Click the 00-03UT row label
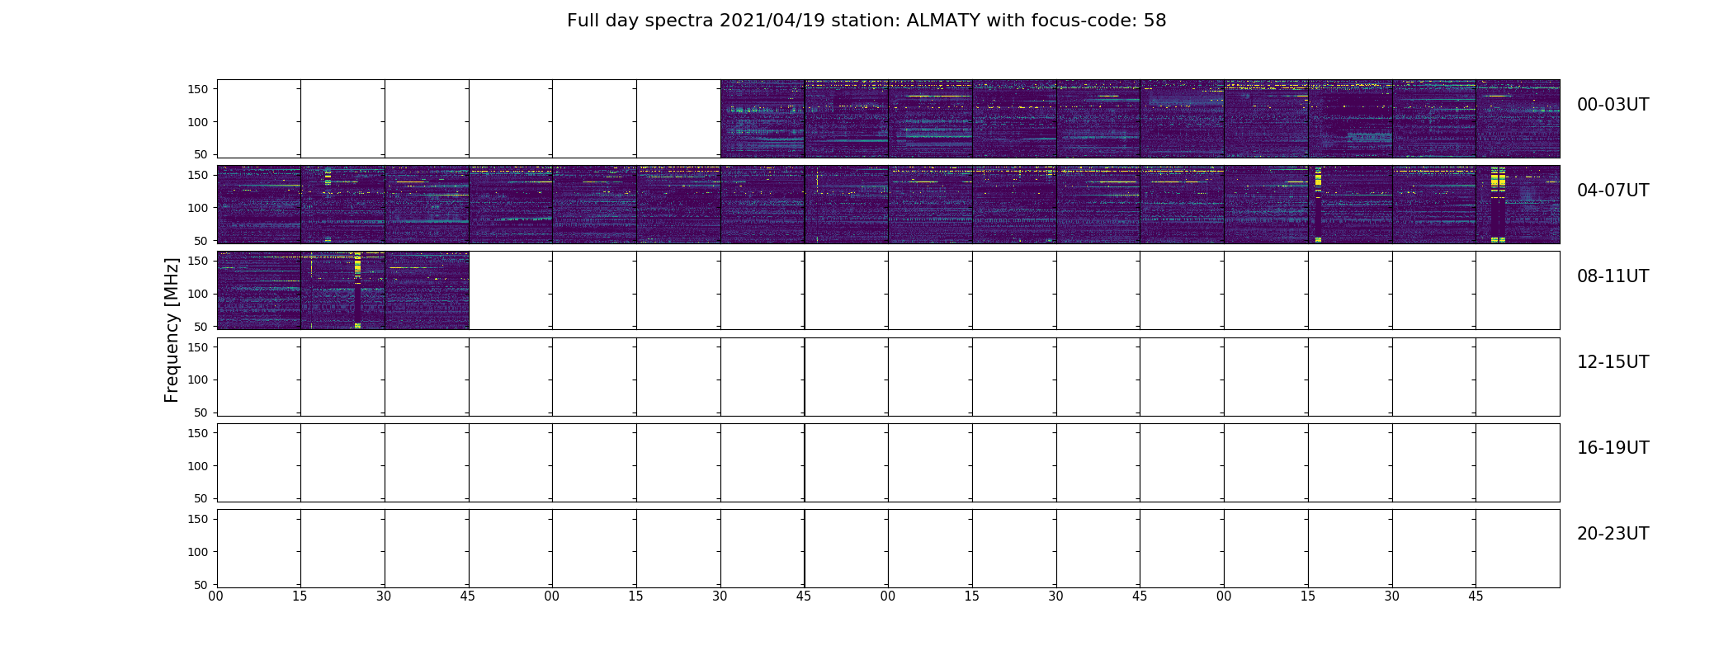Image resolution: width=1733 pixels, height=660 pixels. [1613, 105]
